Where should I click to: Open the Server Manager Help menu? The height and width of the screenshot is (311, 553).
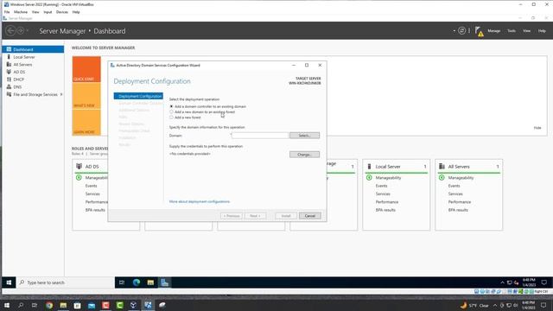point(542,31)
